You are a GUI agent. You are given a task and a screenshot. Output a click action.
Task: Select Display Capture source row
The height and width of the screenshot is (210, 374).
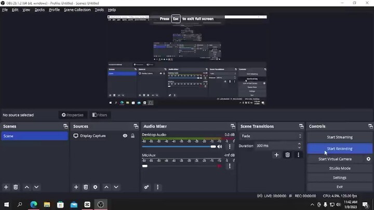(103, 136)
